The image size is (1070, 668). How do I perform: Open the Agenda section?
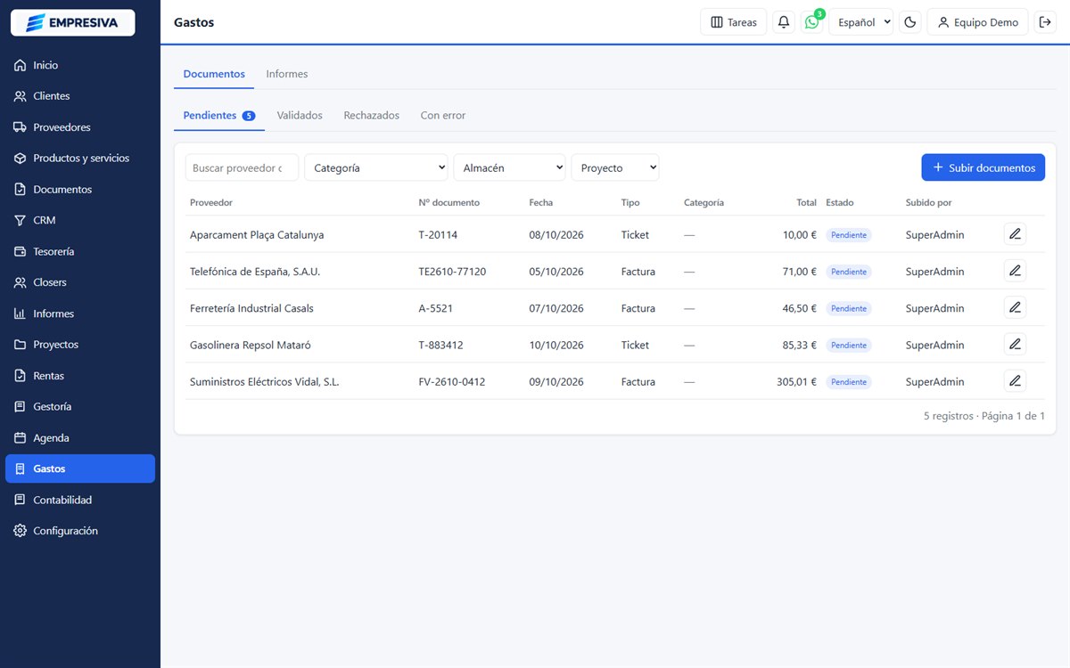[80, 438]
